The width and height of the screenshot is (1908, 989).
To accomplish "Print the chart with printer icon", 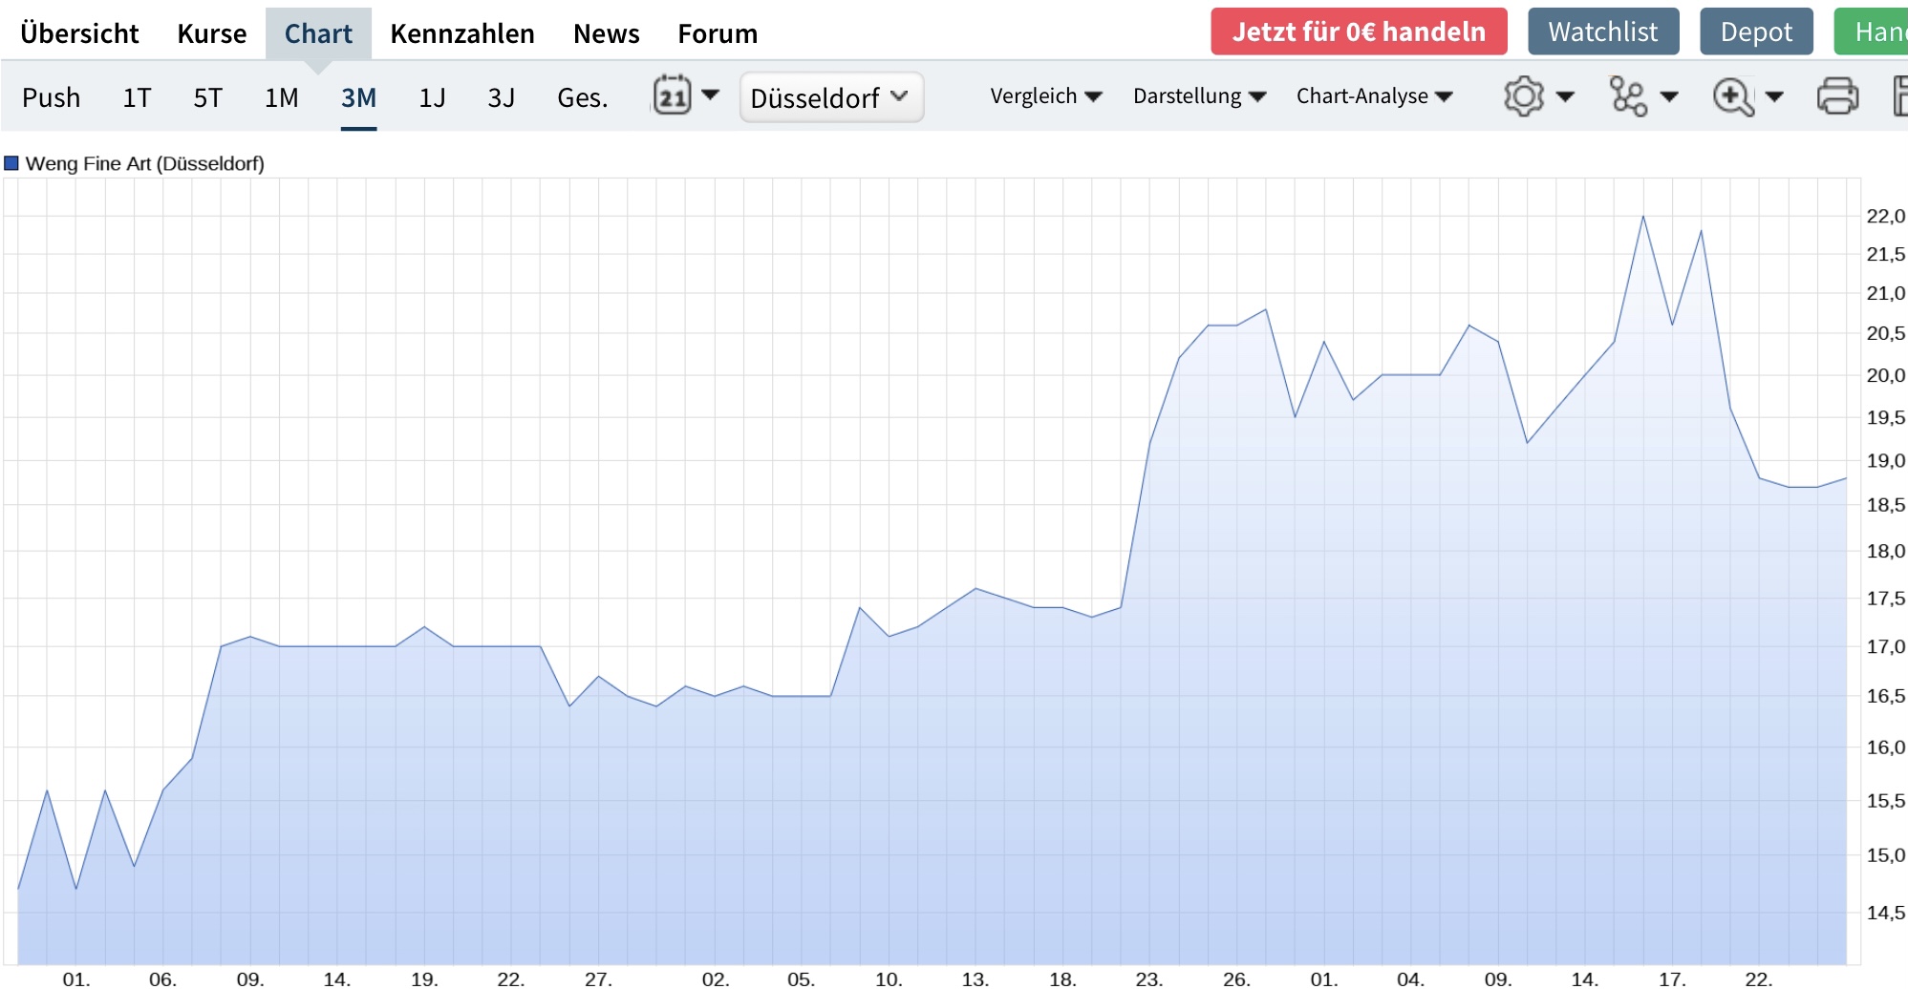I will (1837, 96).
